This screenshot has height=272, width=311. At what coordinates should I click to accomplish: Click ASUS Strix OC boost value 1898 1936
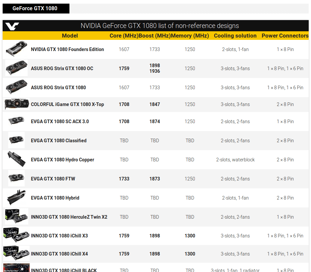pos(155,68)
